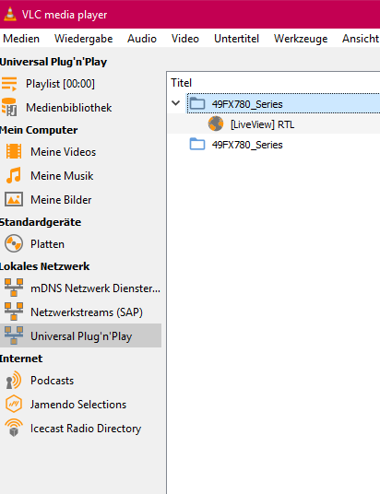Click the globe icon beside [LiveView] RTL
The width and height of the screenshot is (380, 494).
(x=216, y=123)
